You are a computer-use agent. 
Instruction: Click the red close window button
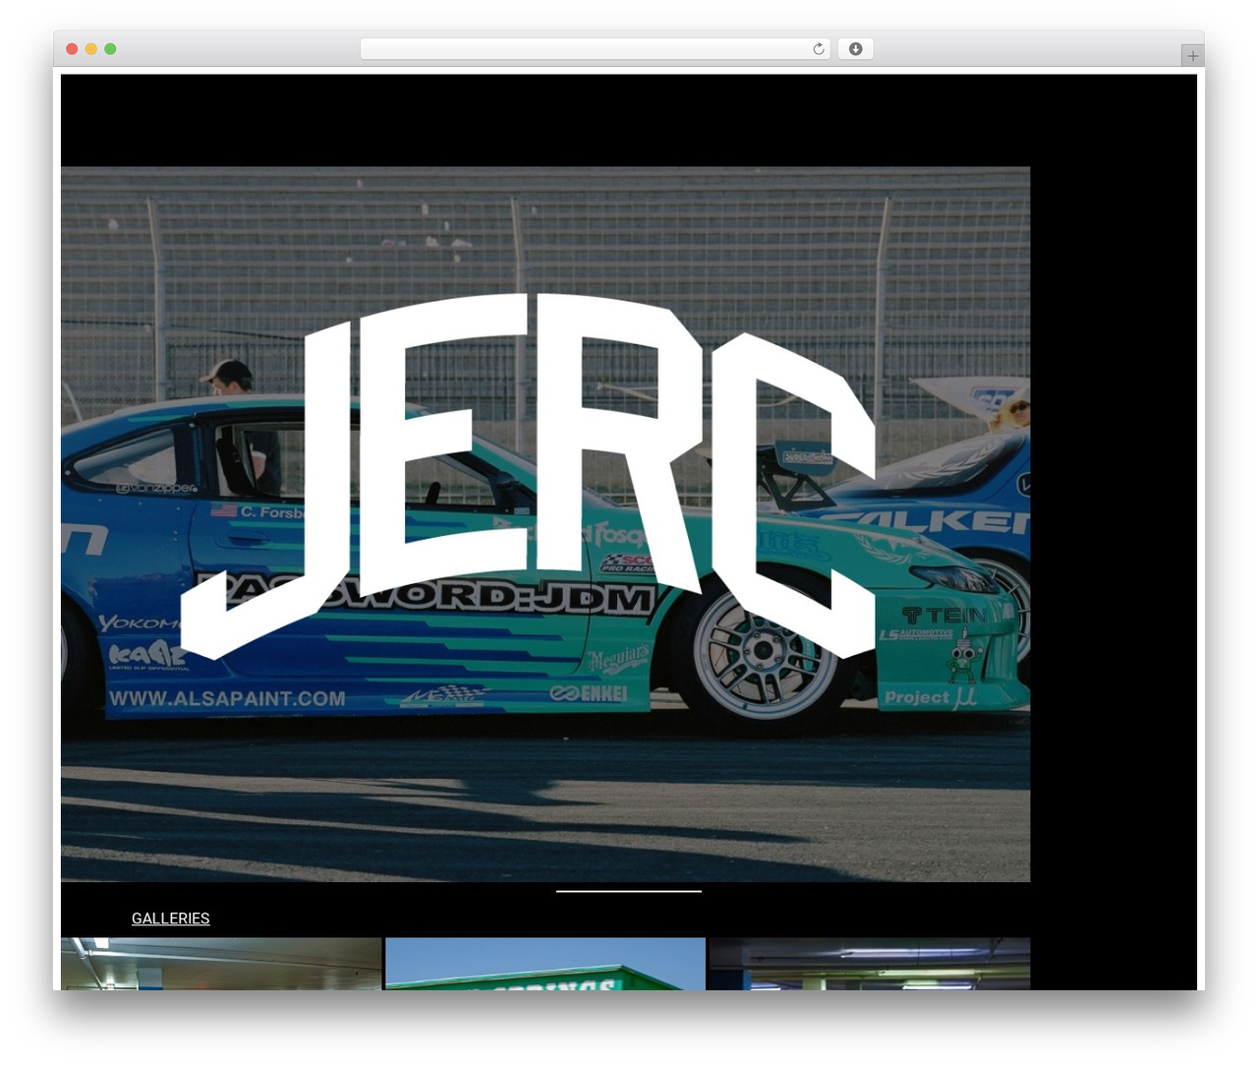[72, 49]
